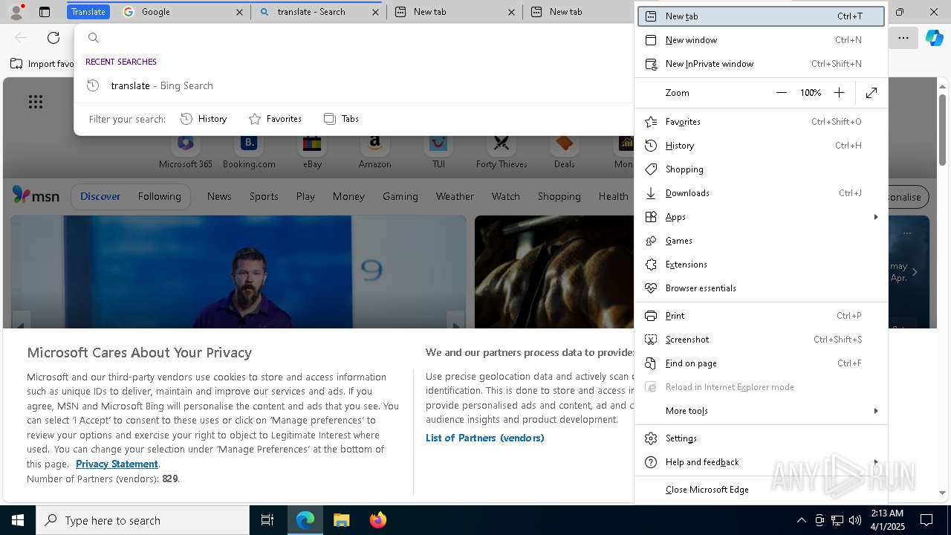Image resolution: width=951 pixels, height=535 pixels.
Task: Enter full screen via zoom menu icon
Action: click(x=872, y=93)
